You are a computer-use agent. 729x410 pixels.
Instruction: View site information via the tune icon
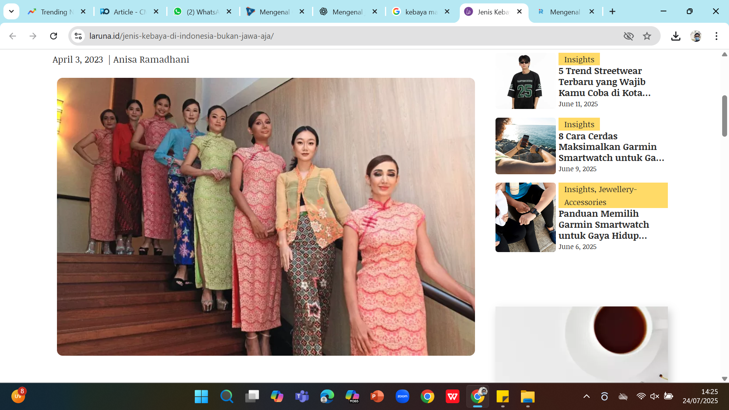(x=78, y=36)
